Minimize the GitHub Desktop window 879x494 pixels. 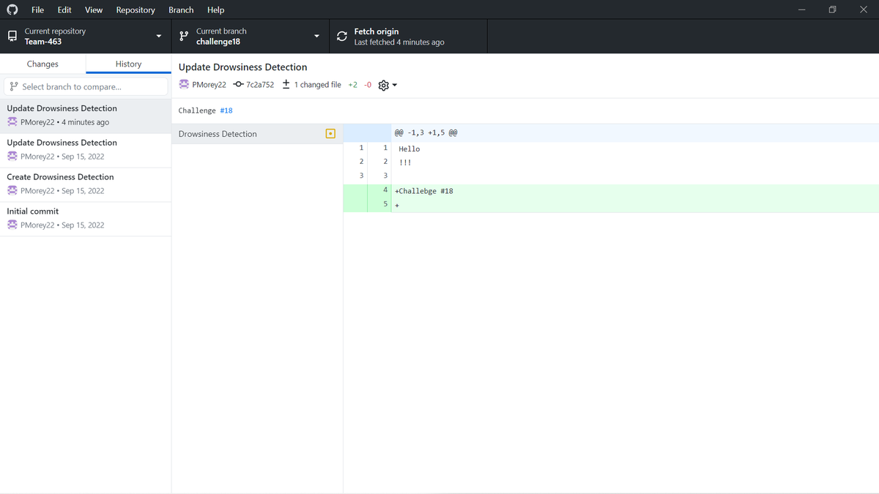click(801, 10)
